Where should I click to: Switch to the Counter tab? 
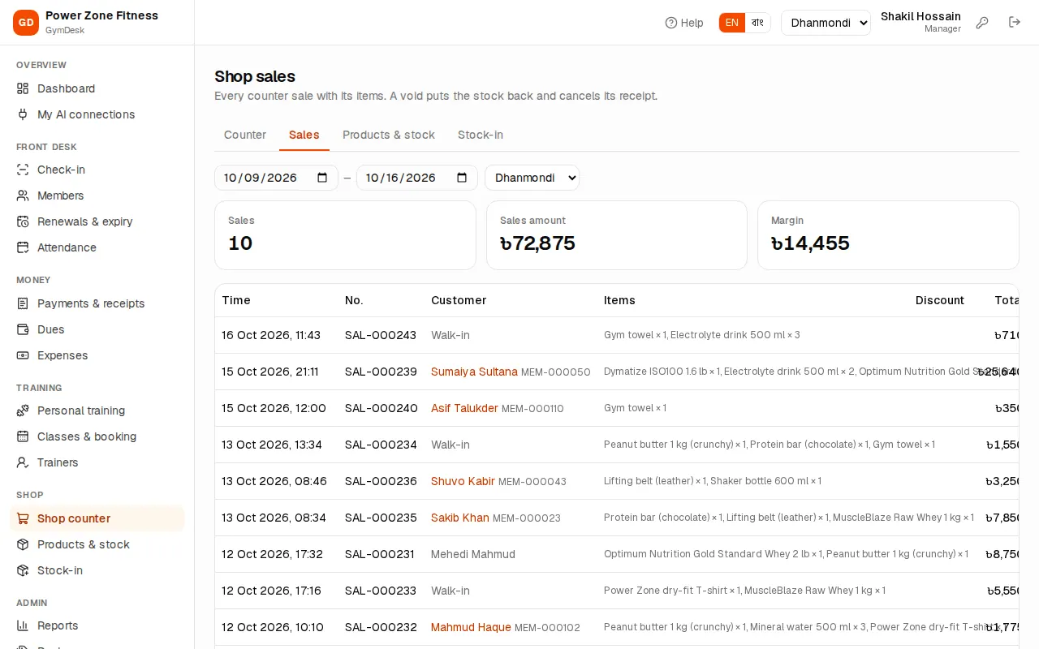tap(245, 135)
